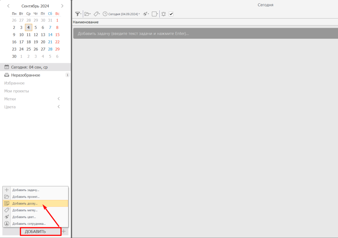338x238 pixels.
Task: Select September 19 in the calendar
Action: 36,42
